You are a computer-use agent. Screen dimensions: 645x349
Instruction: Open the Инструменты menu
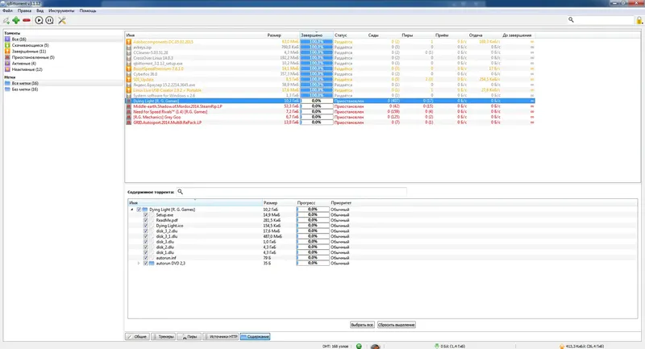coord(61,10)
